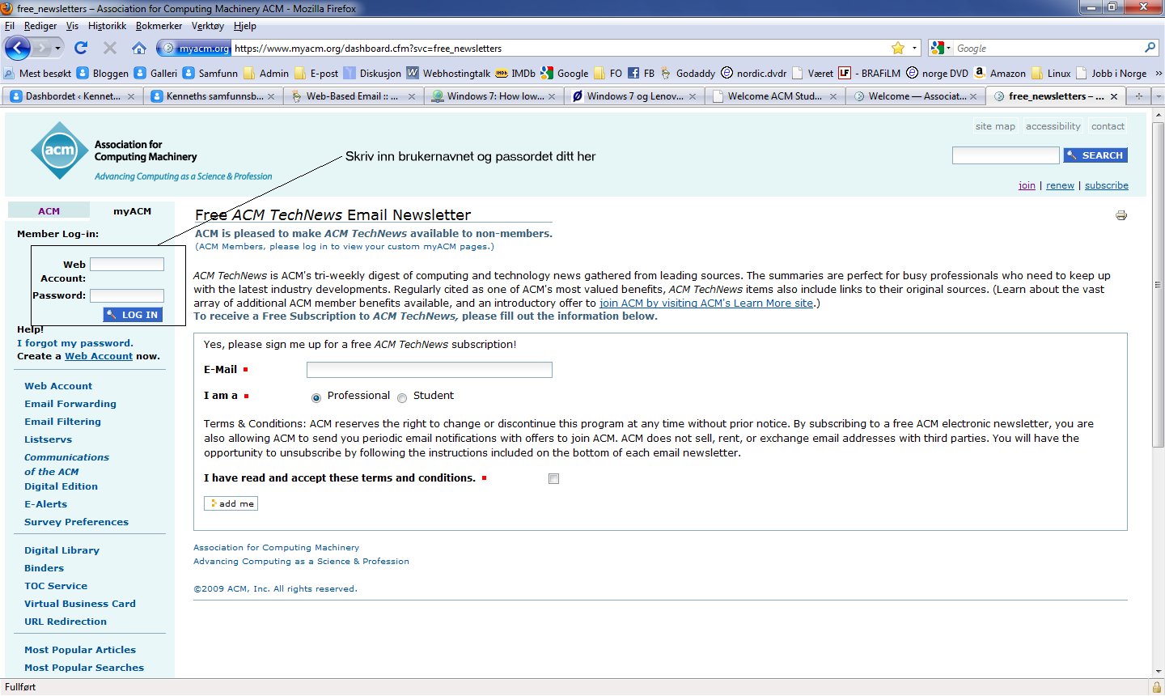Click the page vertical scrollbar thumb
This screenshot has width=1165, height=696.
[x=1158, y=285]
